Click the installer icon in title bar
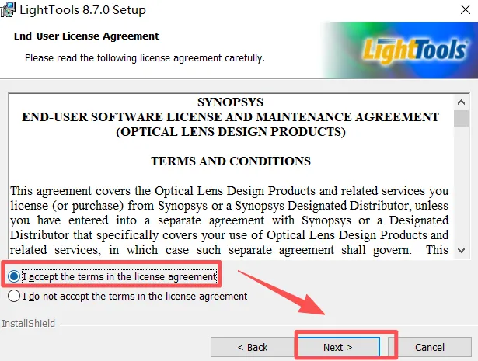The width and height of the screenshot is (478, 361). point(7,9)
